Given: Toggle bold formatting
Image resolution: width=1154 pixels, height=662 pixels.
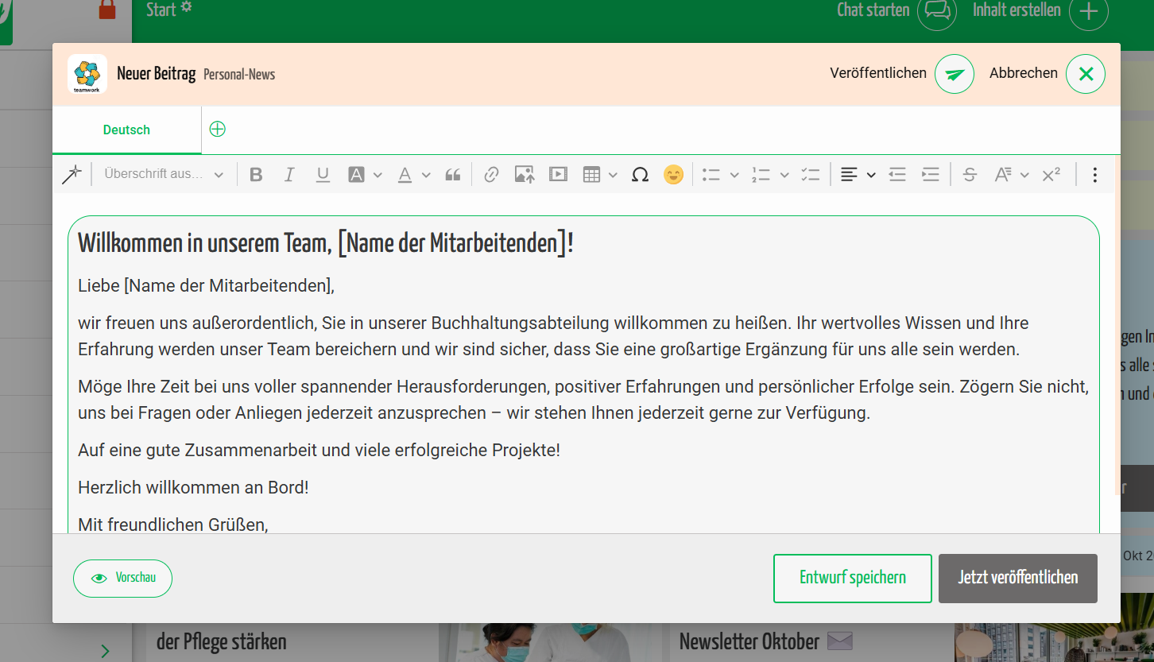Looking at the screenshot, I should click(256, 175).
